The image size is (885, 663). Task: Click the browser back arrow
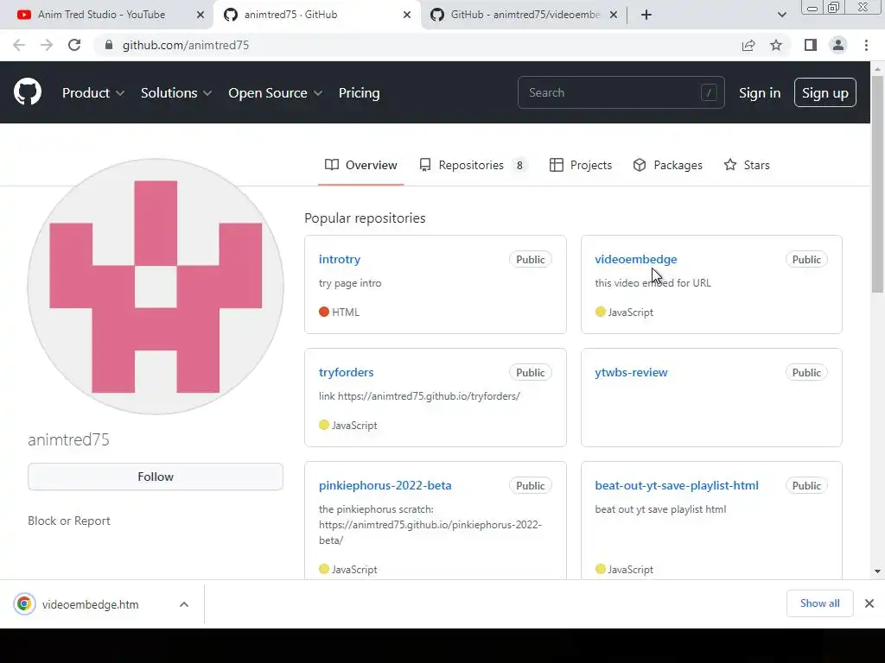coord(19,45)
